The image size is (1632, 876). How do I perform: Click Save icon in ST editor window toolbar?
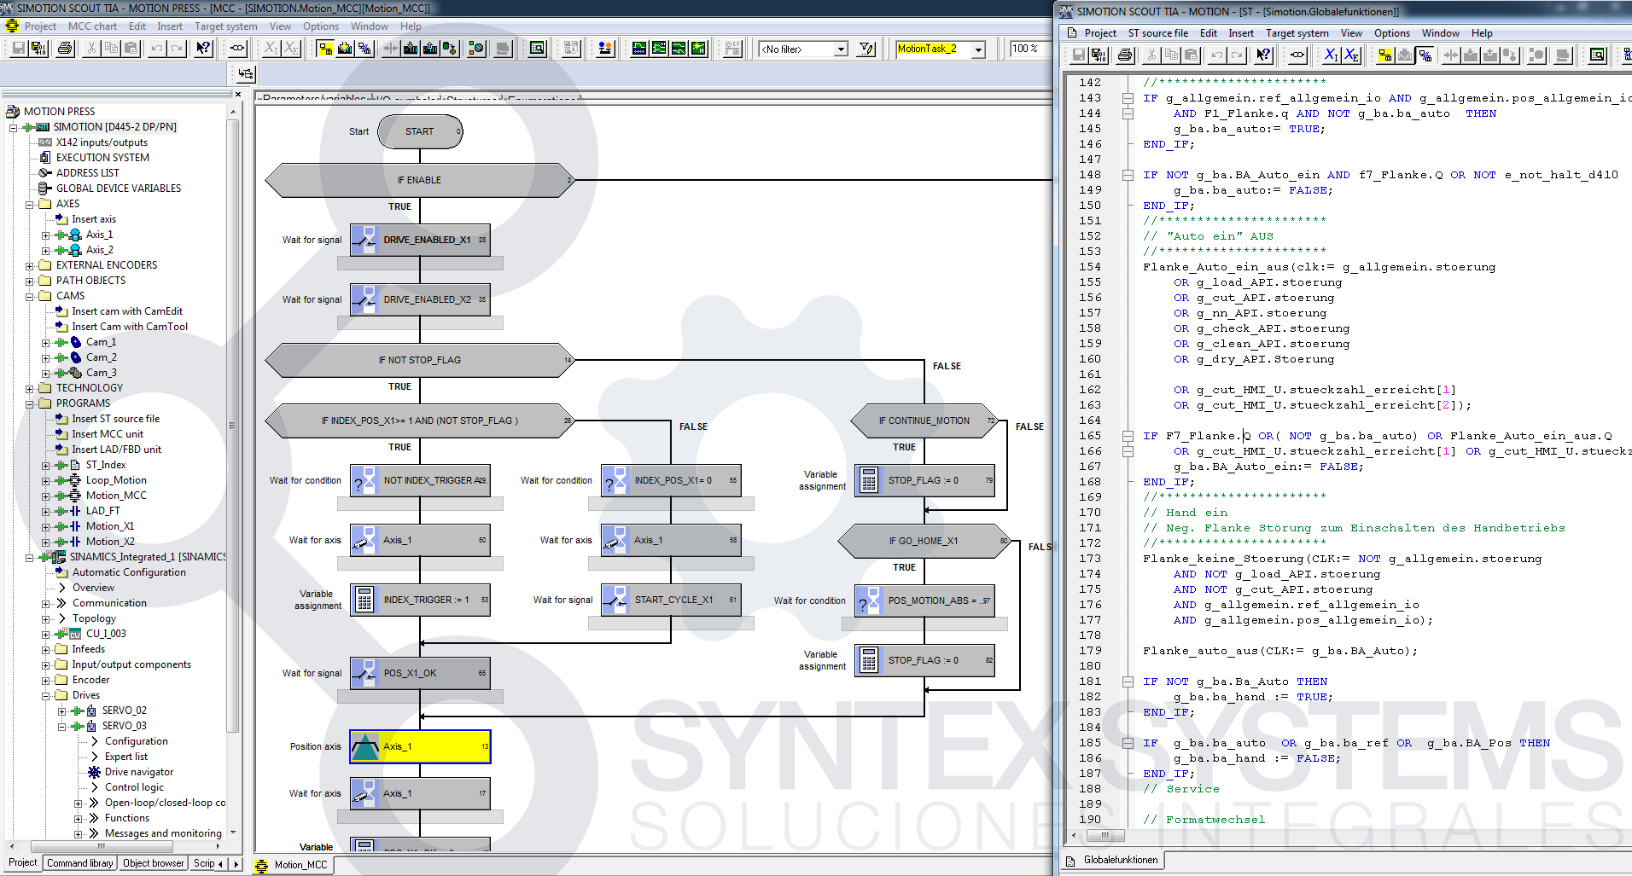(1078, 55)
